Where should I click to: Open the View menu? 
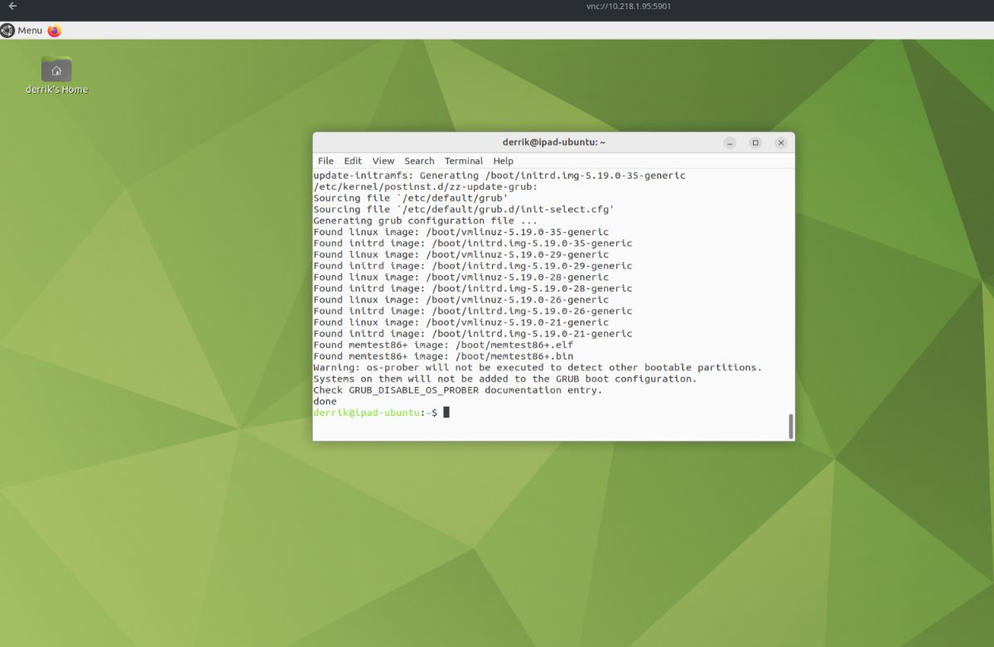pos(383,161)
